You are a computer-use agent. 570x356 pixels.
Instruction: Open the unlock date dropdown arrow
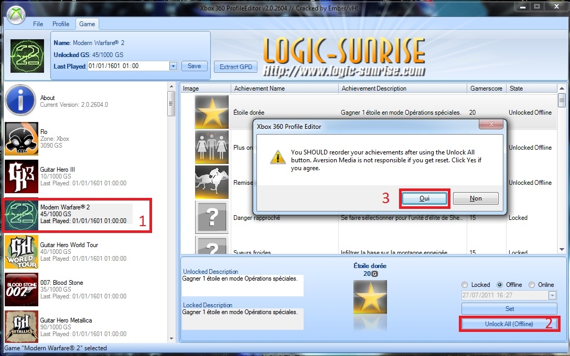[553, 295]
